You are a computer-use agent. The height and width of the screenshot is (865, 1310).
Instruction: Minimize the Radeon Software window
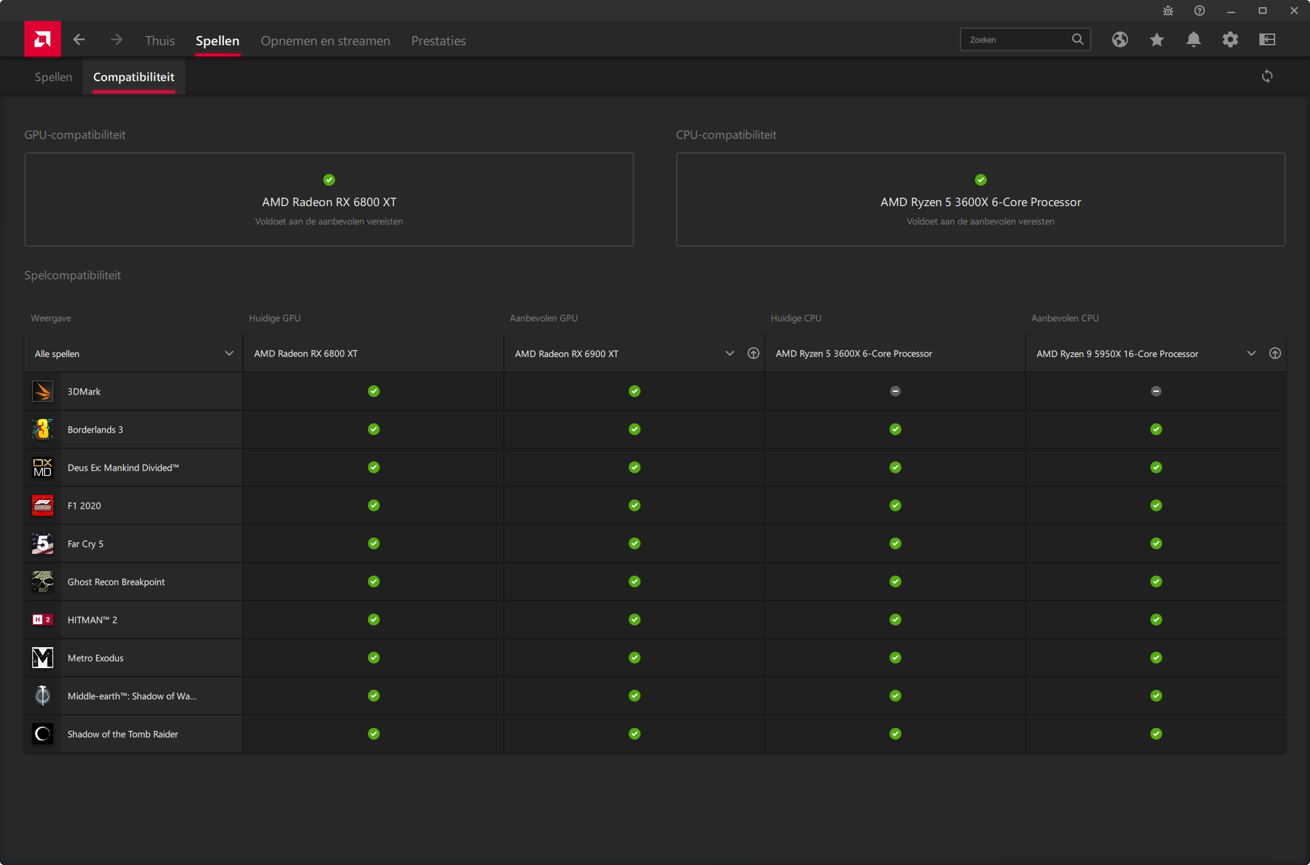coord(1231,11)
